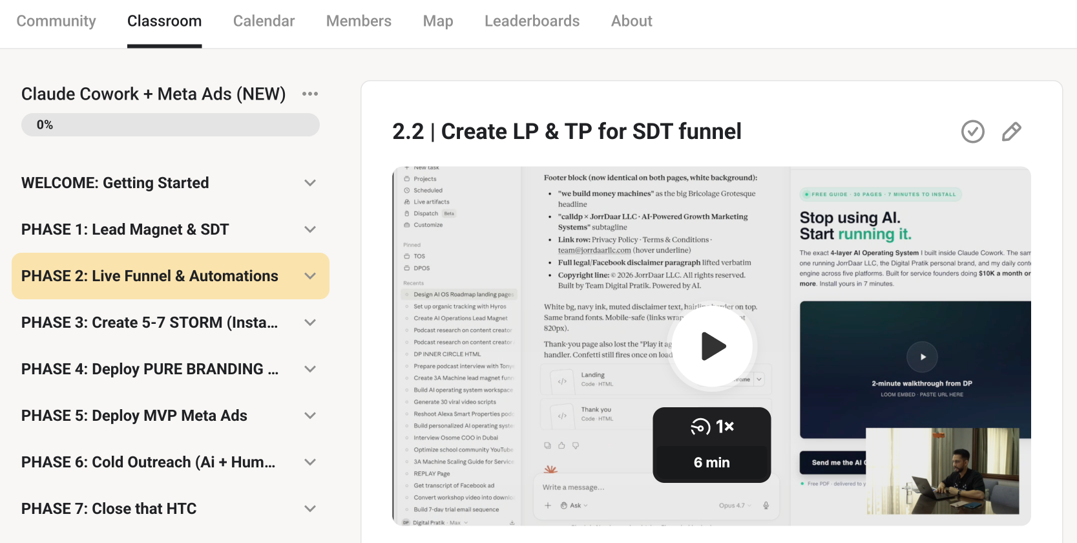1077x543 pixels.
Task: Switch to the Calendar tab
Action: pos(264,21)
